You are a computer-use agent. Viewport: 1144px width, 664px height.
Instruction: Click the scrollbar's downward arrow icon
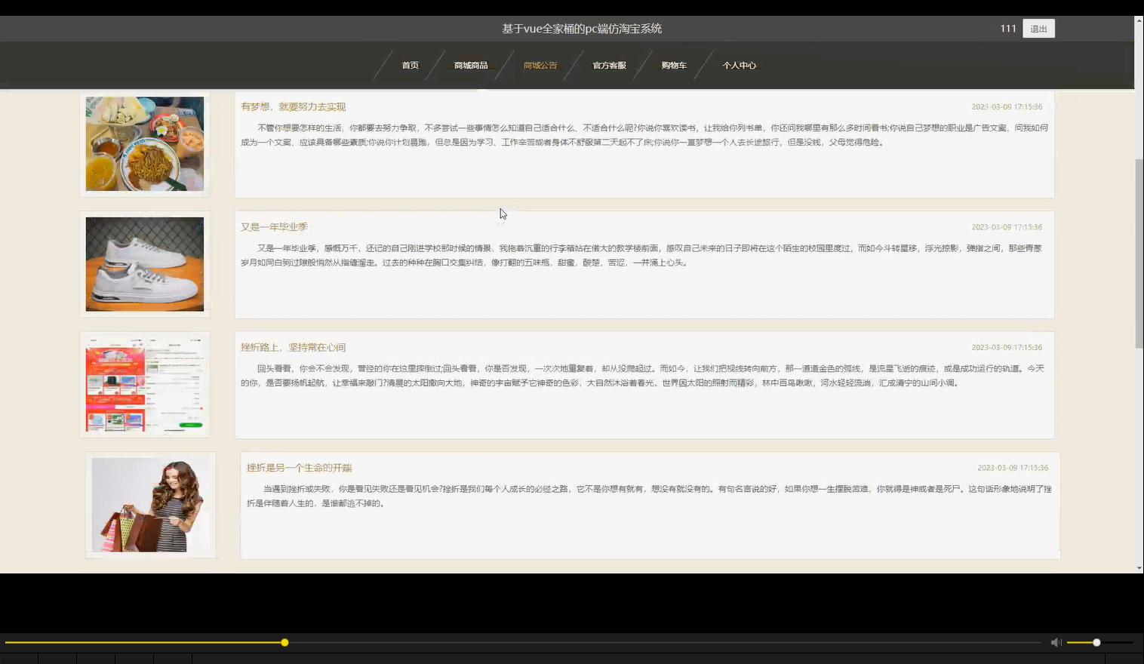click(1138, 568)
